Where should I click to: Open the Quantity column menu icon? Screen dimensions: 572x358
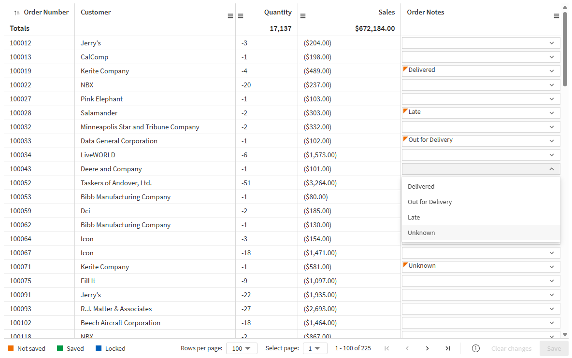[x=241, y=15]
